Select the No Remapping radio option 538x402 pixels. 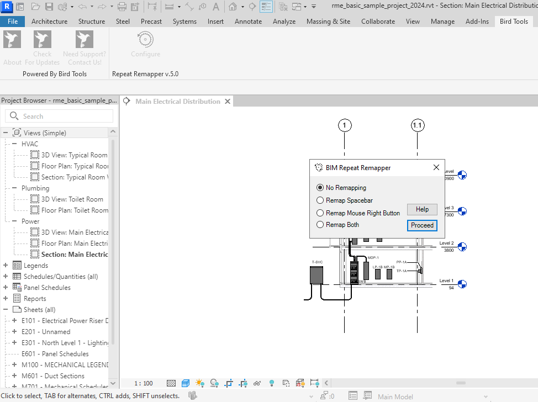click(x=320, y=188)
